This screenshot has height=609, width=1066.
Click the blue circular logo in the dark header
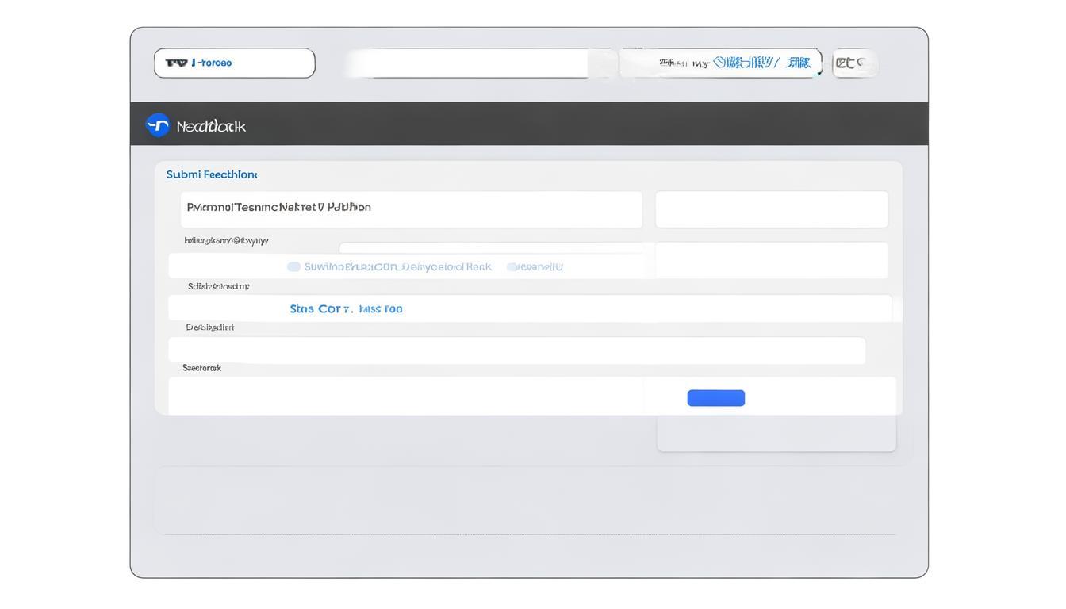[158, 125]
